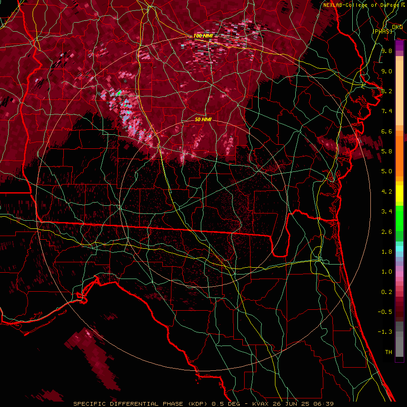The height and width of the screenshot is (407, 407).
Task: Click the 2.6 value on the color scale
Action: click(x=387, y=232)
